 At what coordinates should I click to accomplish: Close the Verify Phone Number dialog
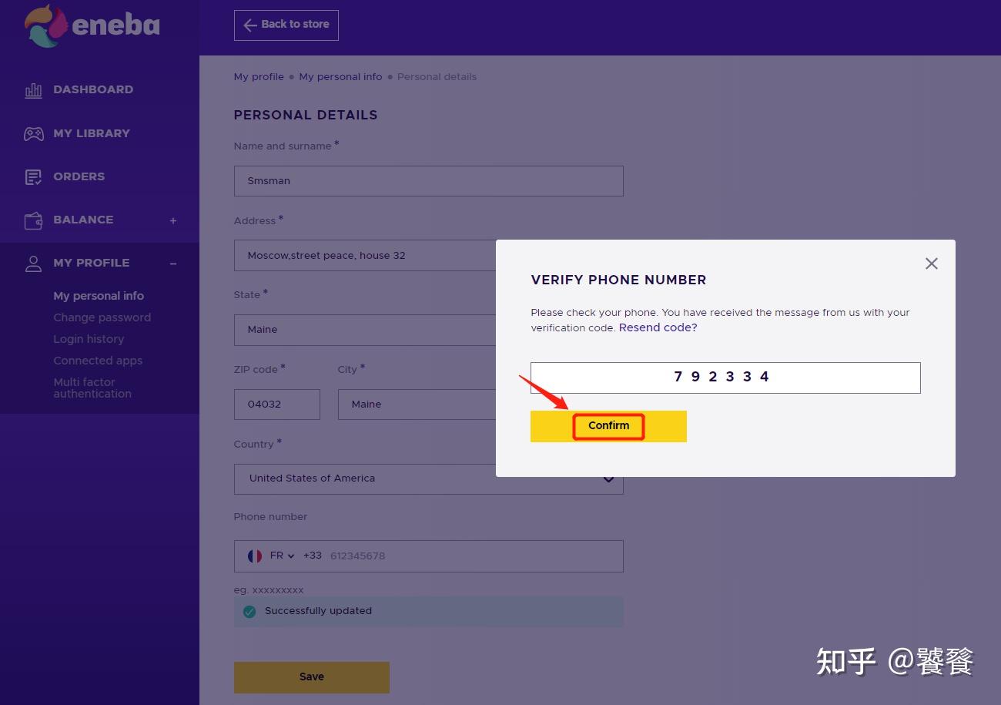coord(931,264)
